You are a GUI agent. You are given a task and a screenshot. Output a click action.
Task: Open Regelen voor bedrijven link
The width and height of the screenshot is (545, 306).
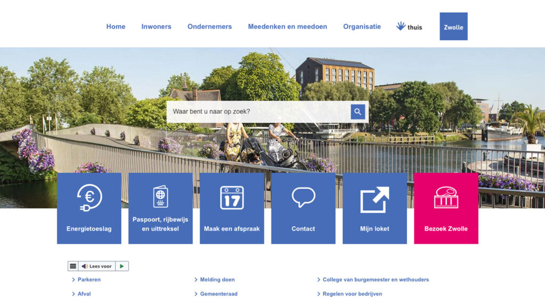(352, 294)
